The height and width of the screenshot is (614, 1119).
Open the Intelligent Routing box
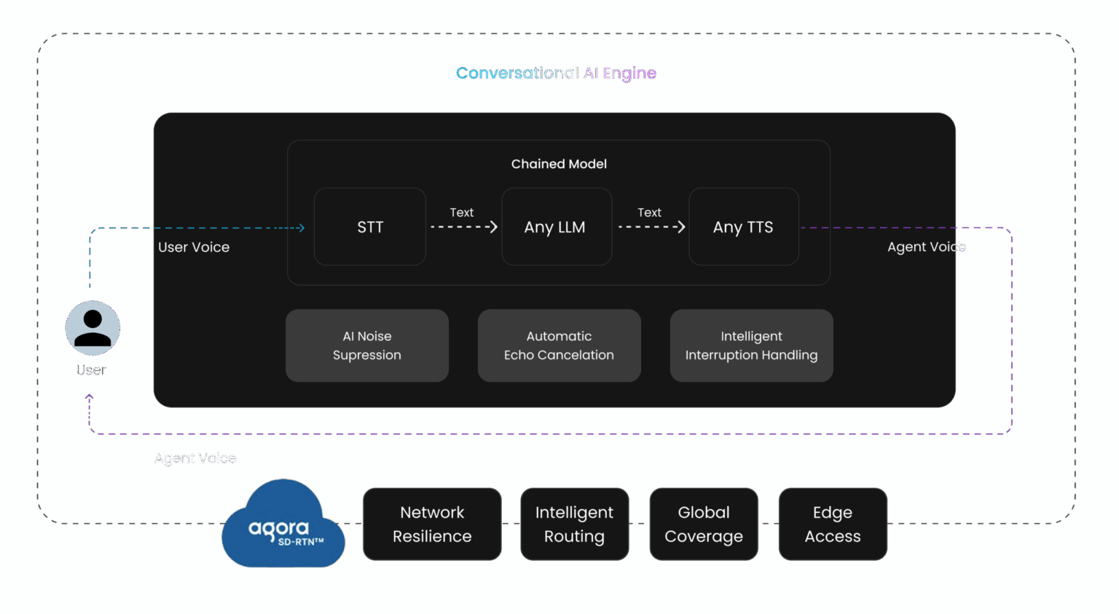click(575, 525)
